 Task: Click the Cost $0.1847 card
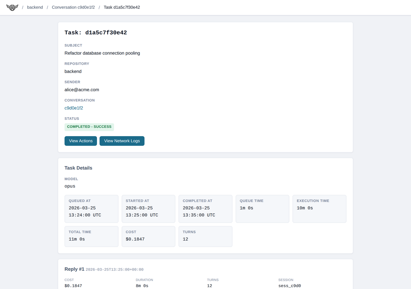(x=148, y=236)
